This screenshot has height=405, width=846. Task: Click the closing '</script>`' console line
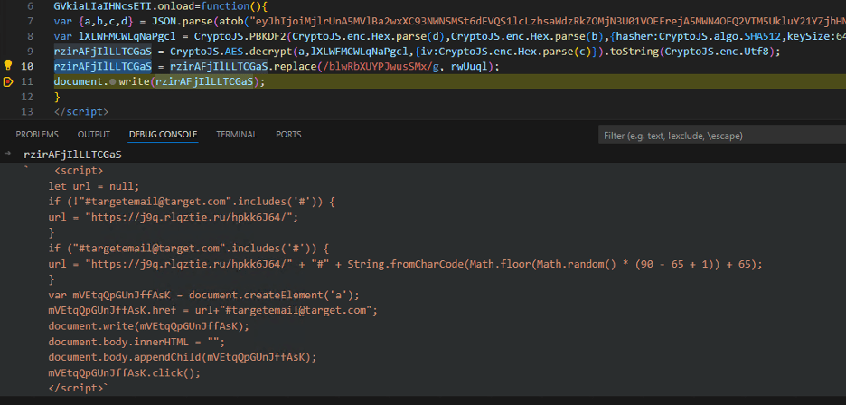(x=79, y=388)
